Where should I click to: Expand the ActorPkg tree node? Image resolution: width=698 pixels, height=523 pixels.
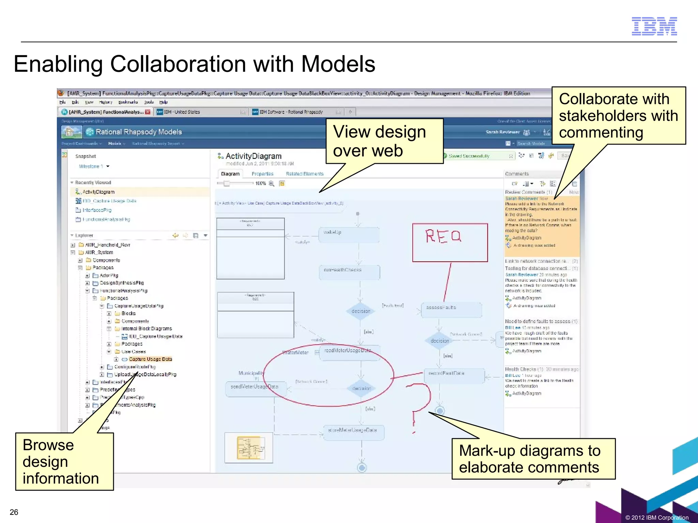click(x=87, y=275)
